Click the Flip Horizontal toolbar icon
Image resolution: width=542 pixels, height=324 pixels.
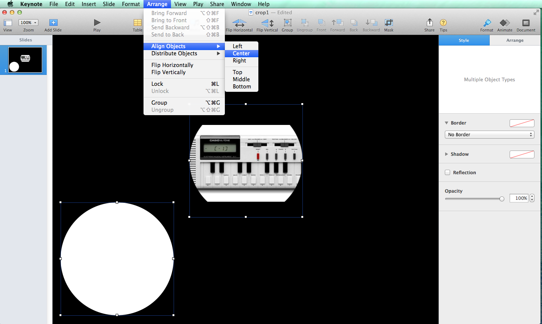239,23
